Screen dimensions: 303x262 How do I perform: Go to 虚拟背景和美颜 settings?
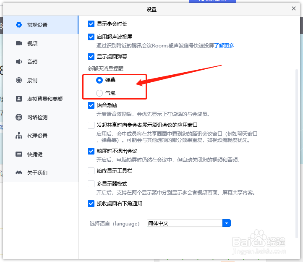(41, 99)
